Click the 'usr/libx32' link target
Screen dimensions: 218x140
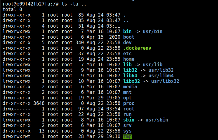click(x=165, y=81)
